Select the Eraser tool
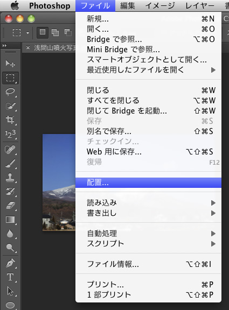This screenshot has height=310, width=229. [10, 206]
